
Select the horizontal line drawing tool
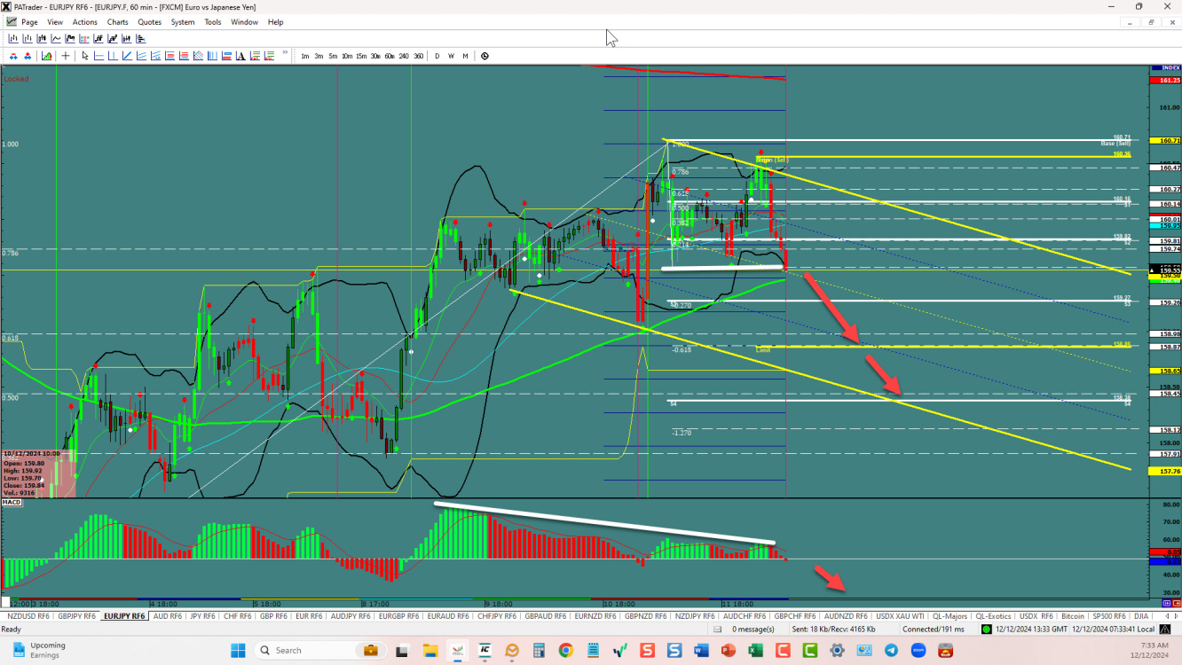click(x=98, y=56)
